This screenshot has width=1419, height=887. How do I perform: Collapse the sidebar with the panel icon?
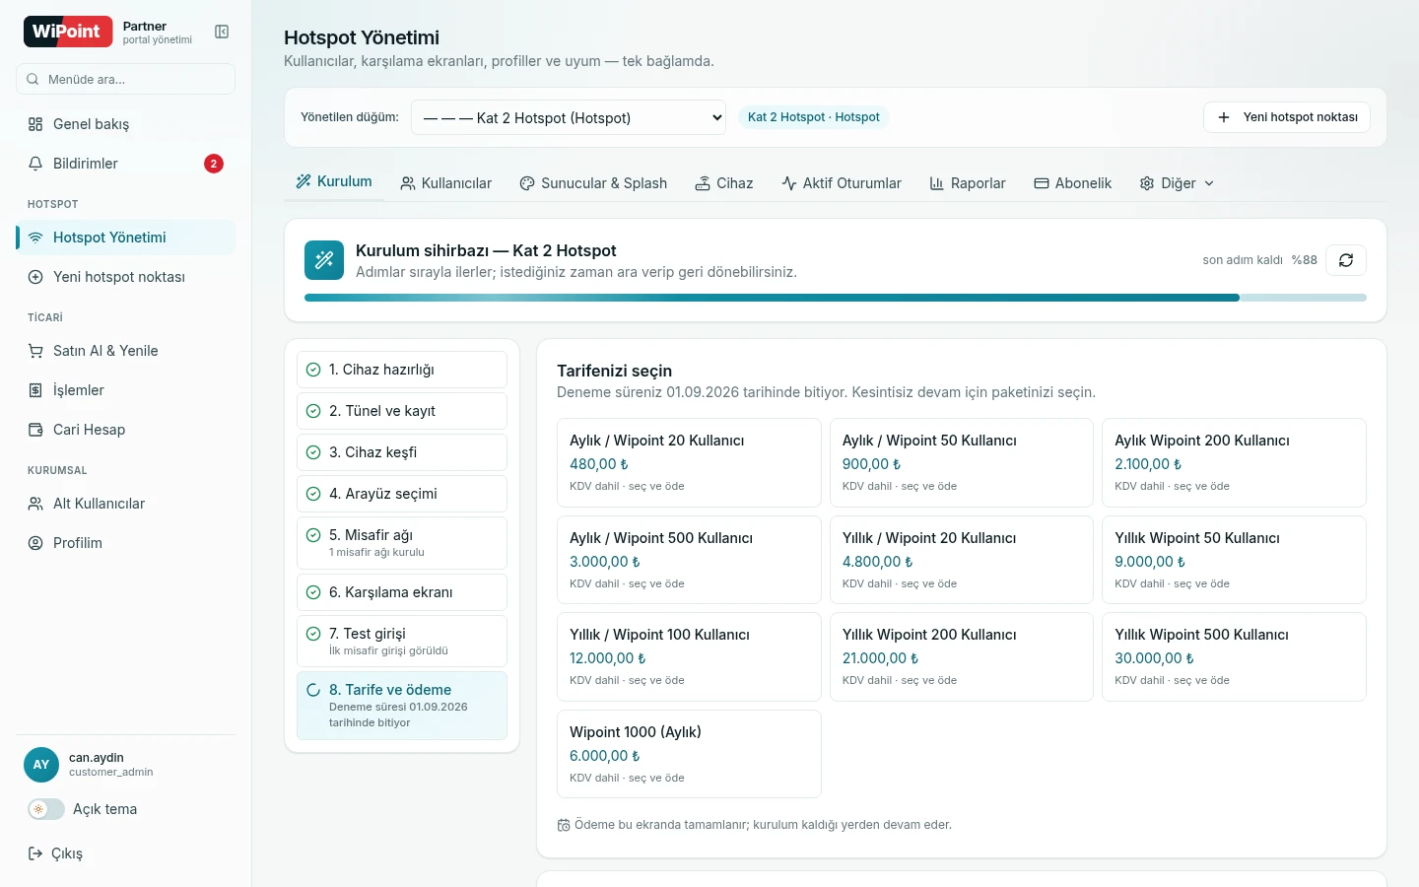222,32
